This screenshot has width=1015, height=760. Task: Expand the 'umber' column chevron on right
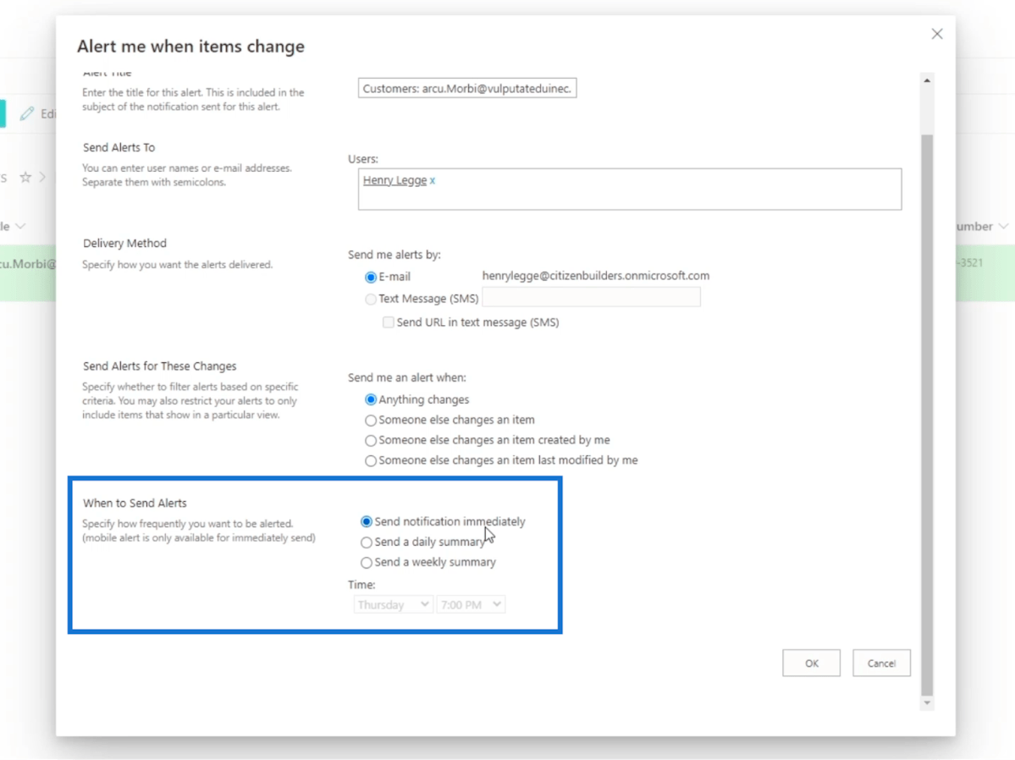[x=1003, y=227]
